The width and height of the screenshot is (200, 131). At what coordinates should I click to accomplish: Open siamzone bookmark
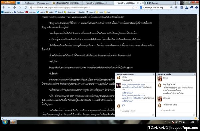point(70,12)
